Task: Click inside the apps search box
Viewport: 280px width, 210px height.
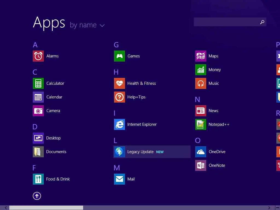Action: tap(230, 22)
